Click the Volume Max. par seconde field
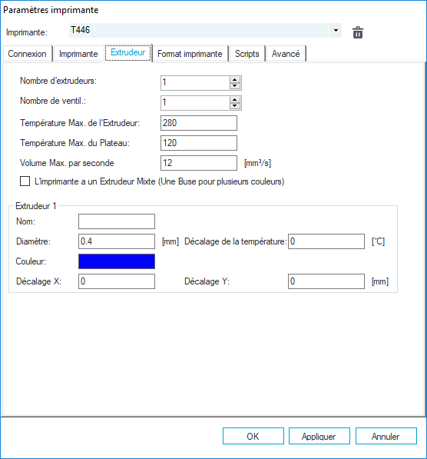This screenshot has width=427, height=459. pos(199,163)
